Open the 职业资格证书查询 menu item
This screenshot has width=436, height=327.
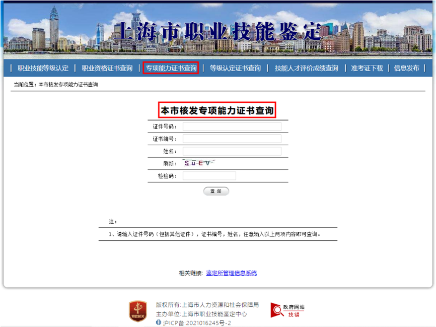[106, 70]
